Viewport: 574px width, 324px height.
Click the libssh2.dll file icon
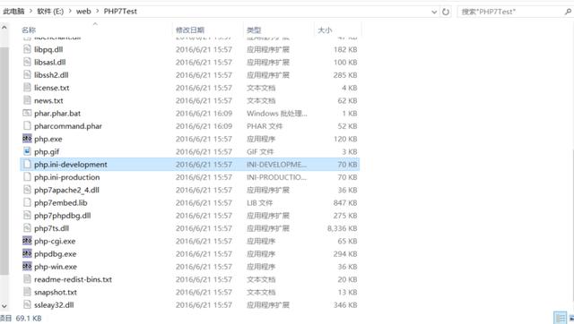click(27, 75)
